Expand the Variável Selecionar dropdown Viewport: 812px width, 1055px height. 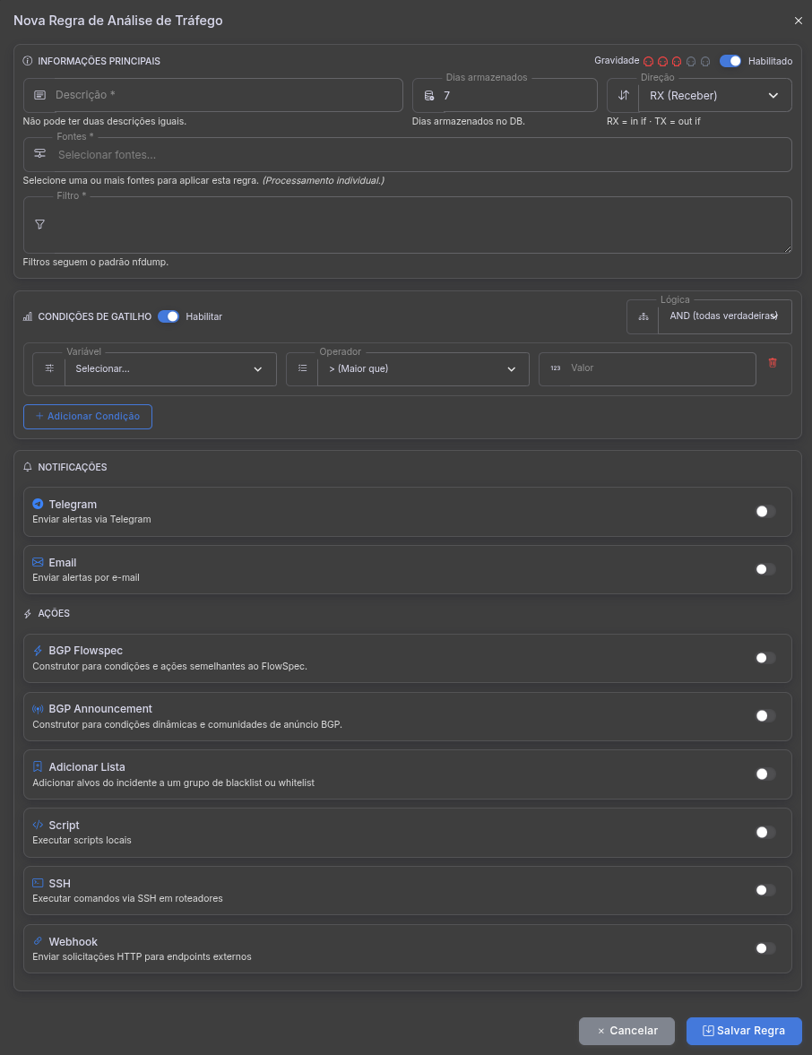[169, 368]
